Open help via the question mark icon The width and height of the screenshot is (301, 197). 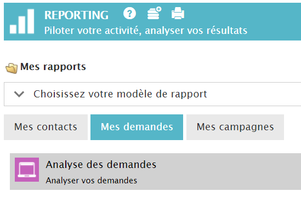pos(129,13)
